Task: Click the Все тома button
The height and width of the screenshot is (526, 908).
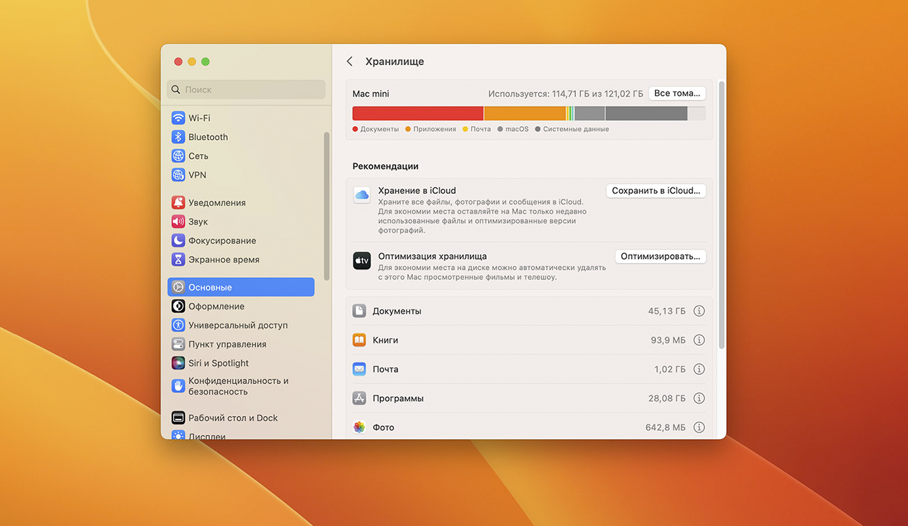Action: tap(677, 93)
